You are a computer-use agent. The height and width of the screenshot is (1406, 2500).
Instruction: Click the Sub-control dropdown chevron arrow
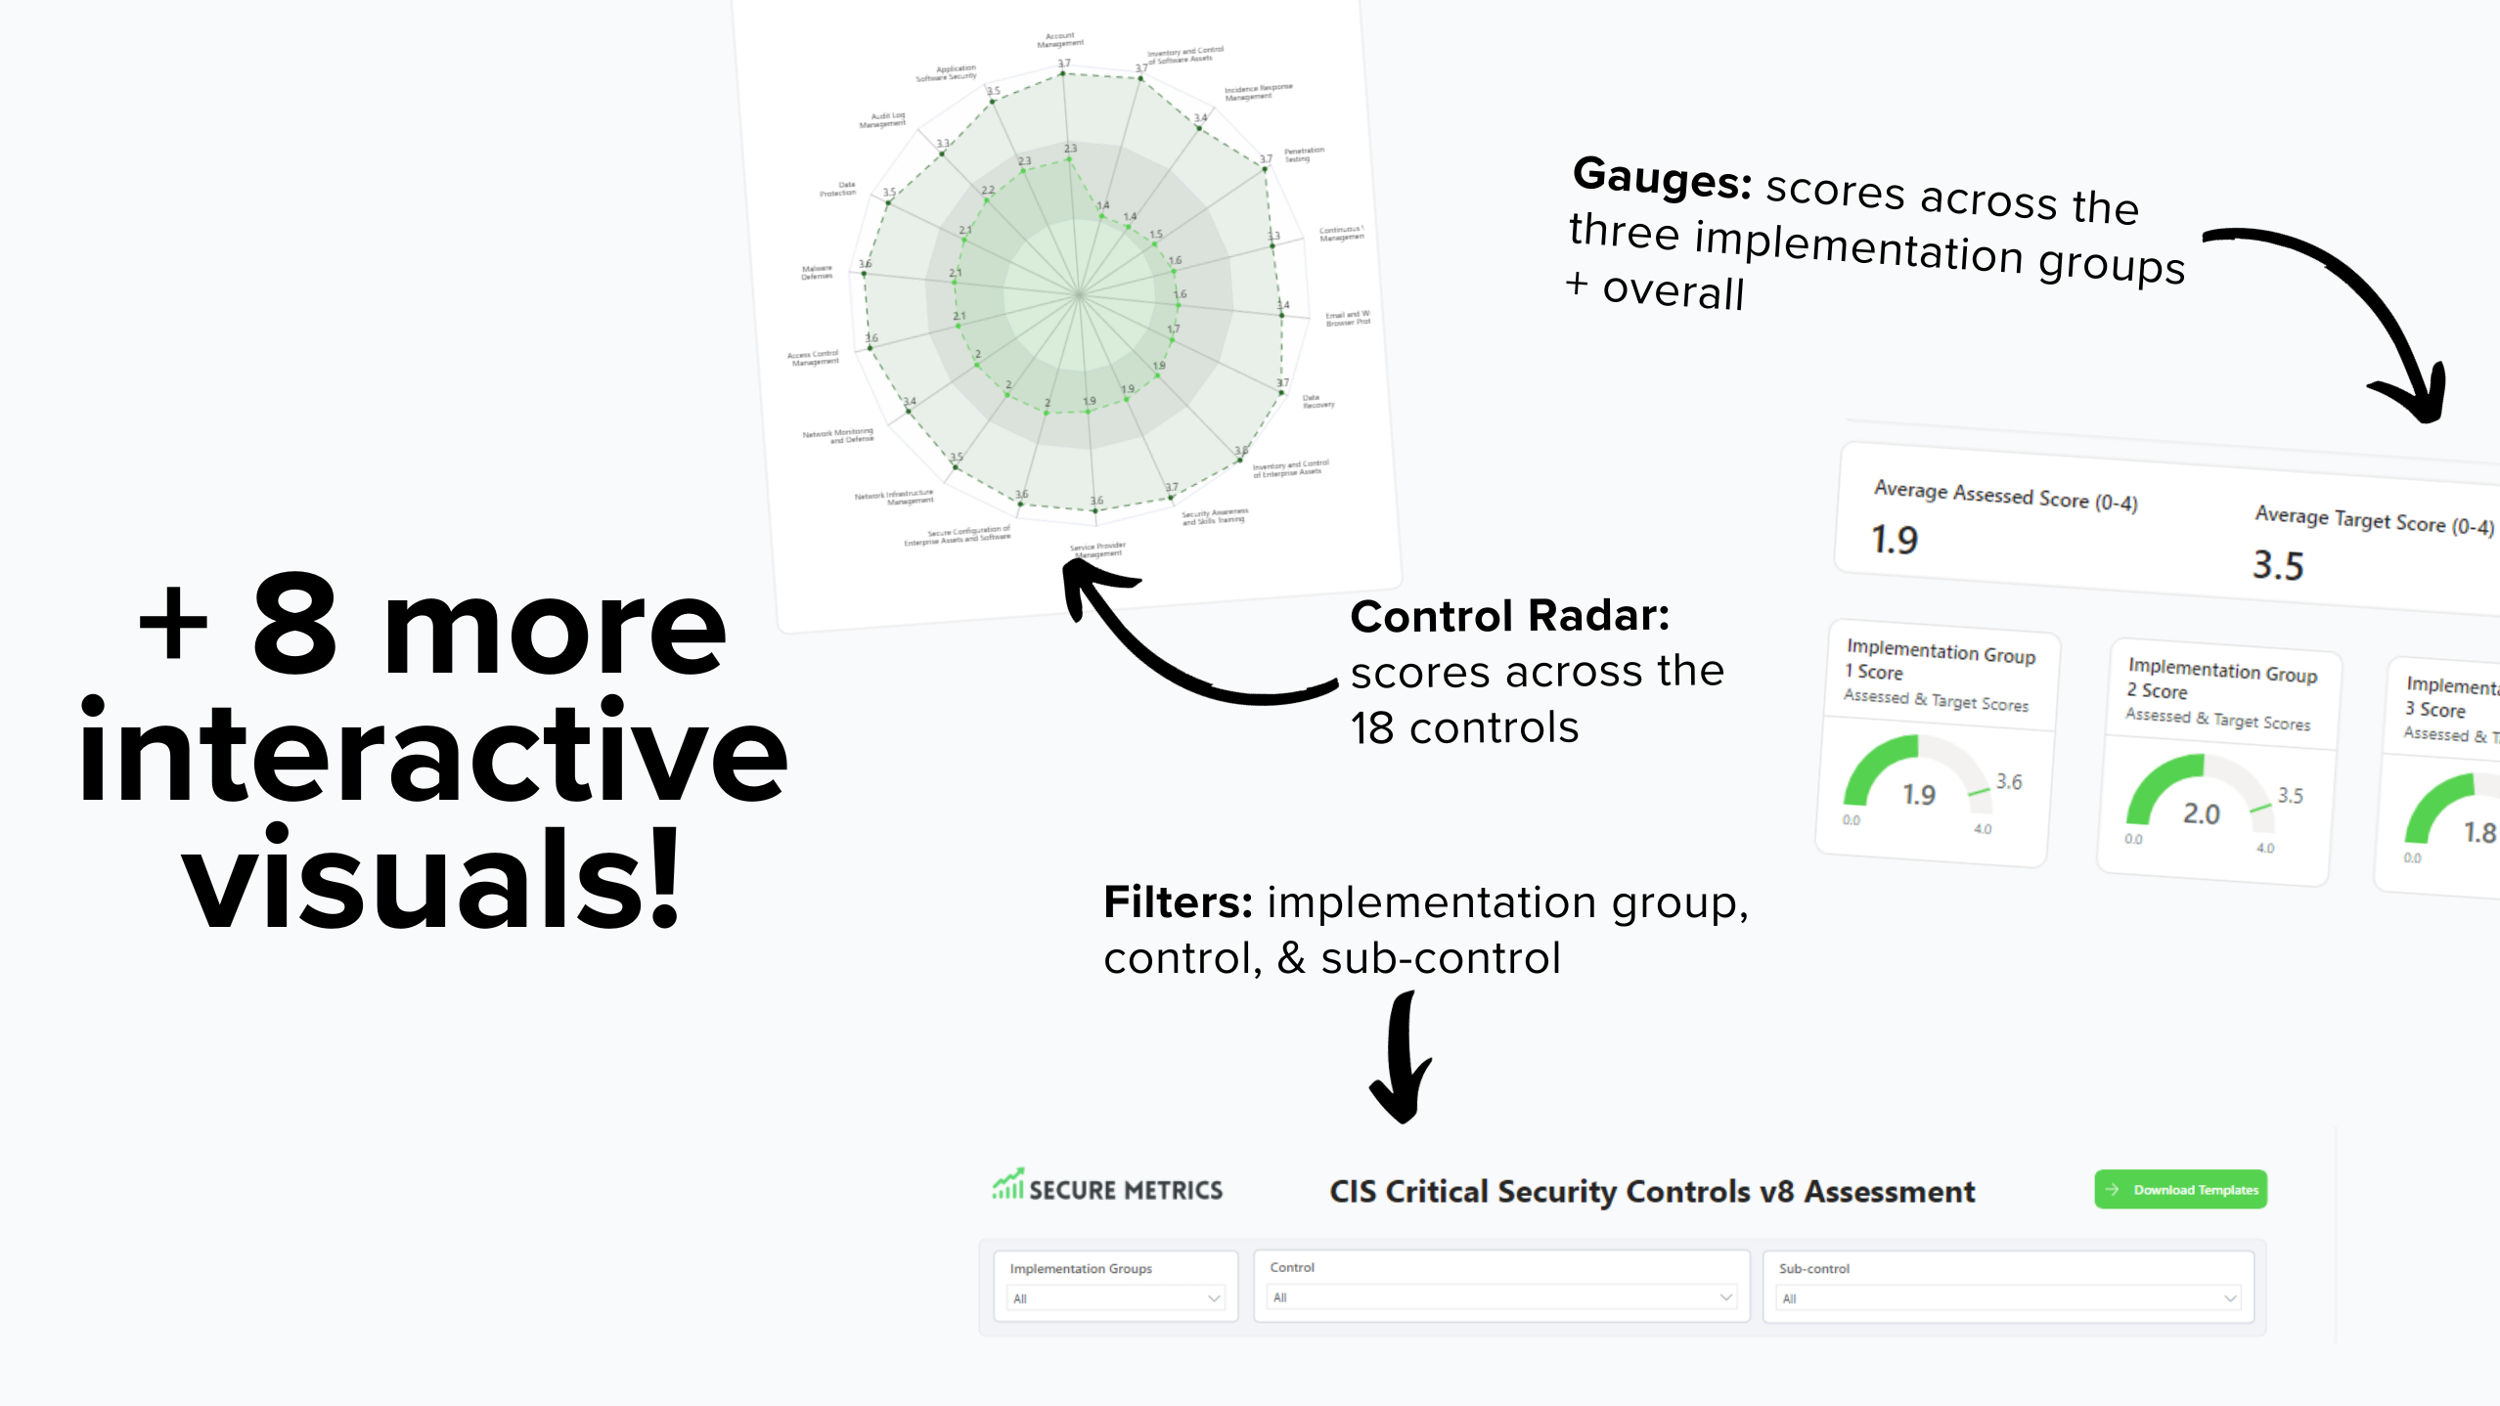pos(2230,1297)
